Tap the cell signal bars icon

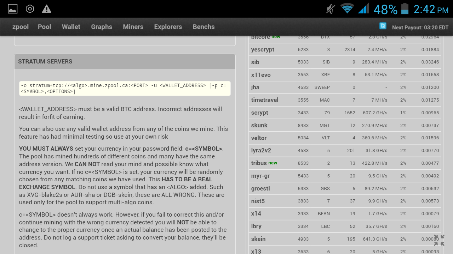363,8
